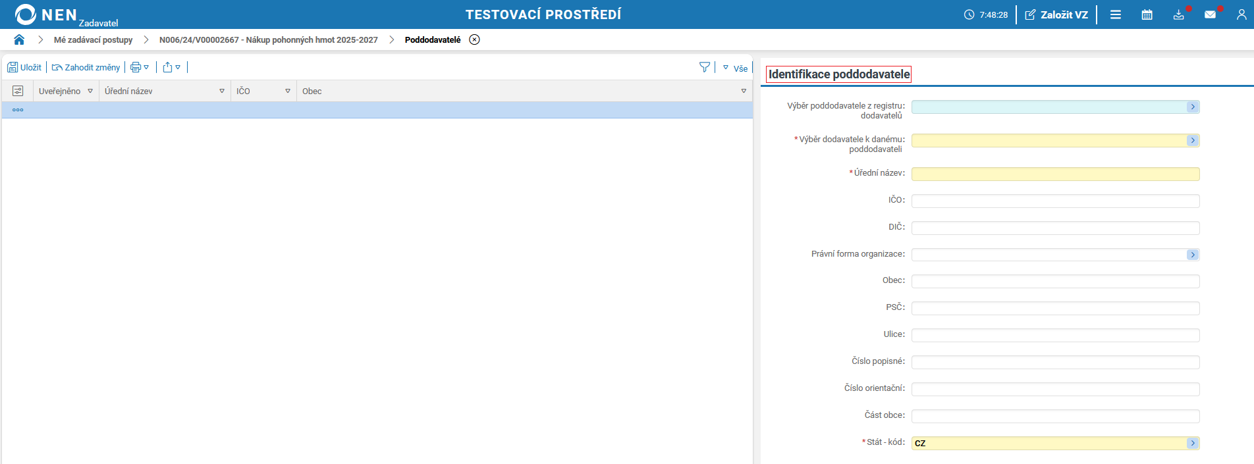Open Uveřejněno column filter arrow

[x=90, y=91]
